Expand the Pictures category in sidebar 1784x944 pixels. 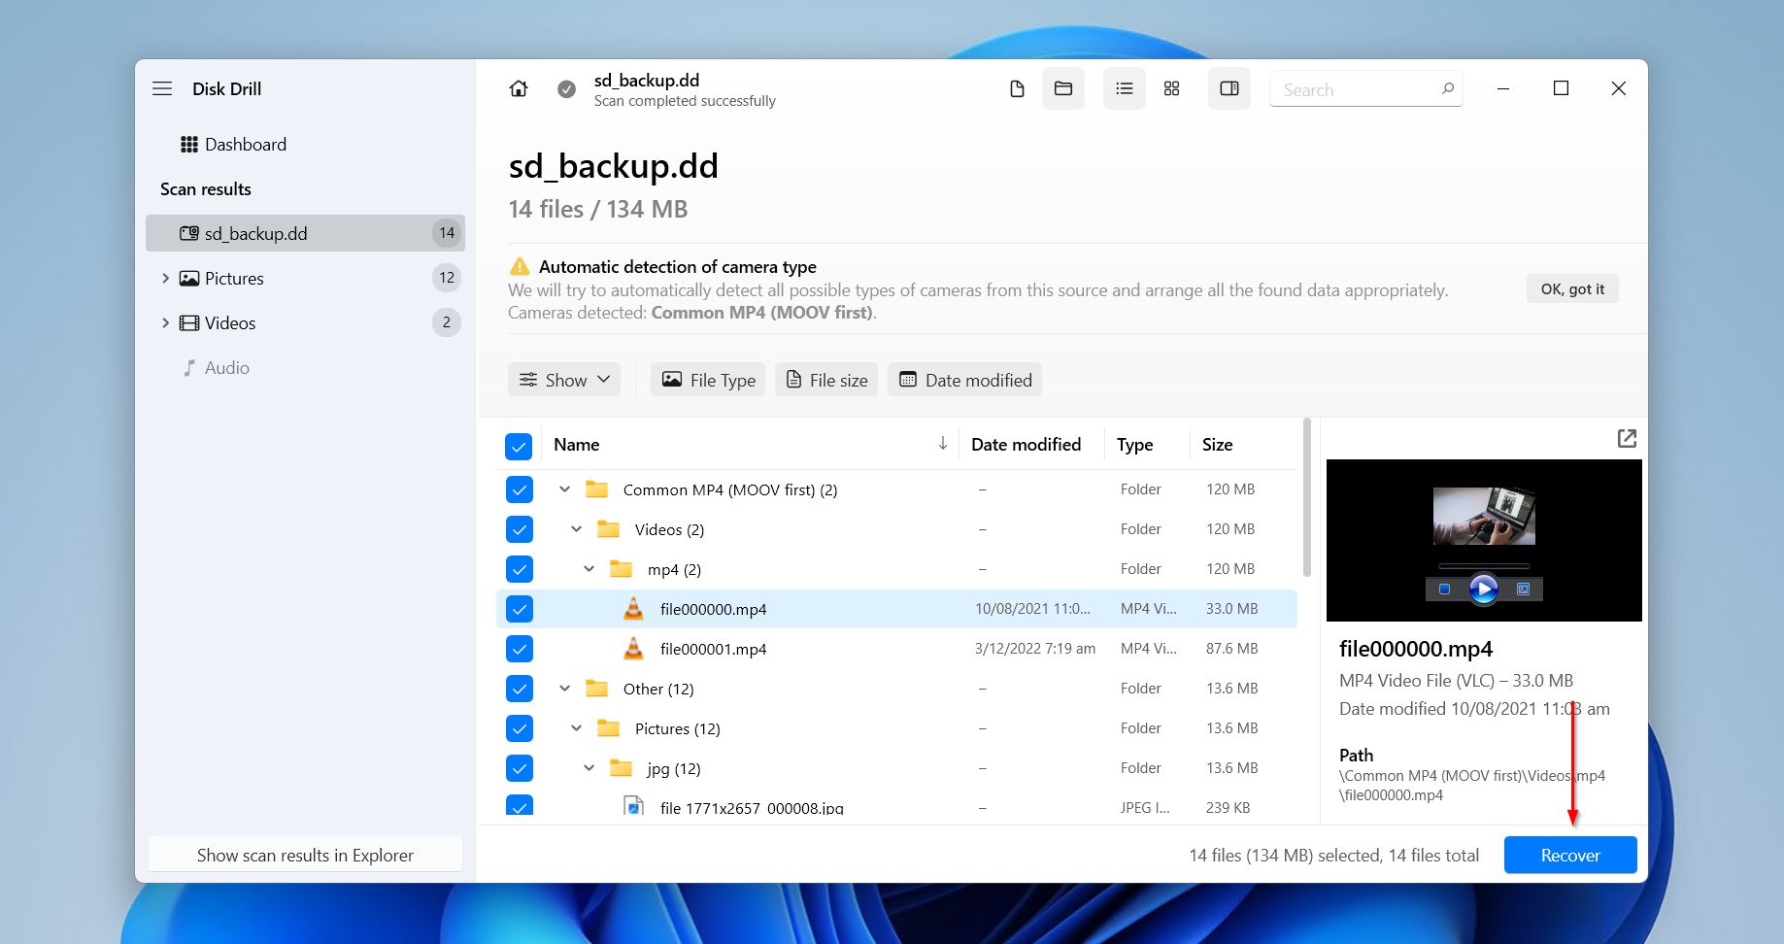click(165, 279)
